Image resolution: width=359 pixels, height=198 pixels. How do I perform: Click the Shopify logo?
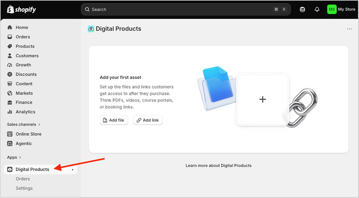21,9
